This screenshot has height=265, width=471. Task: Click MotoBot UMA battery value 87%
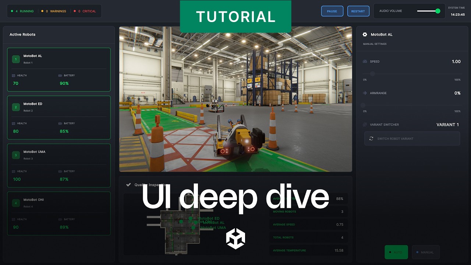[x=64, y=179]
